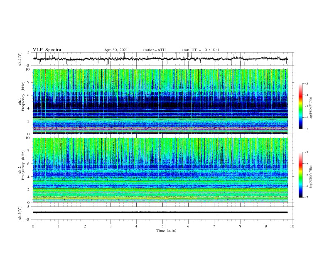Click the 'start UT = 0:10:1' text

(x=201, y=50)
